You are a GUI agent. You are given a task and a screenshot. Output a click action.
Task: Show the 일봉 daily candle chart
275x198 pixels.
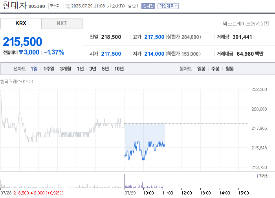201,69
